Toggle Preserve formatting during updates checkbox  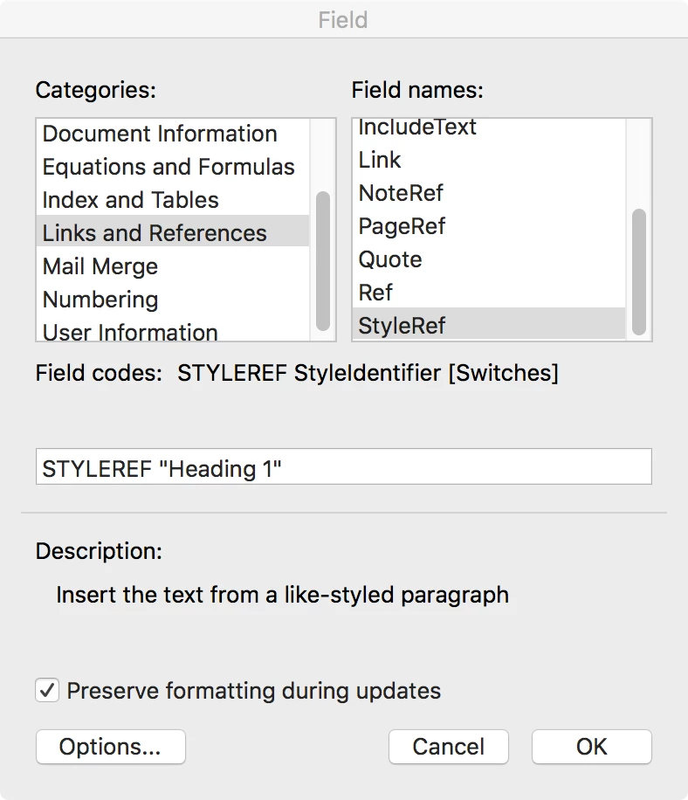(x=46, y=691)
